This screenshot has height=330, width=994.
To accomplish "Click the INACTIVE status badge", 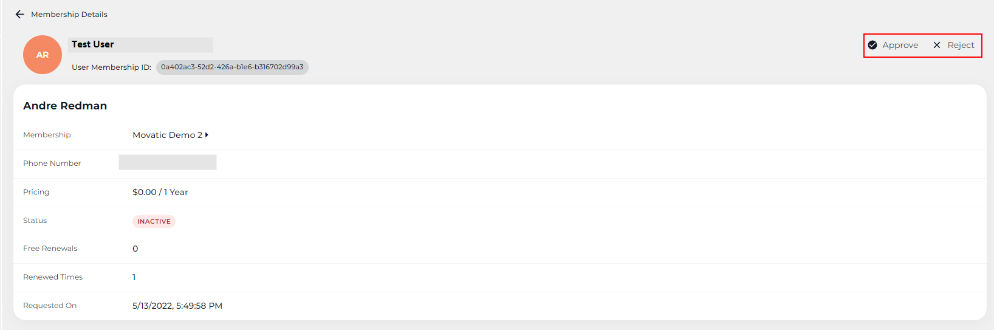I will [154, 221].
